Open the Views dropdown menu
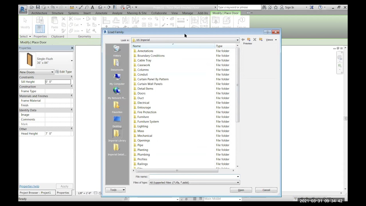 pos(271,40)
